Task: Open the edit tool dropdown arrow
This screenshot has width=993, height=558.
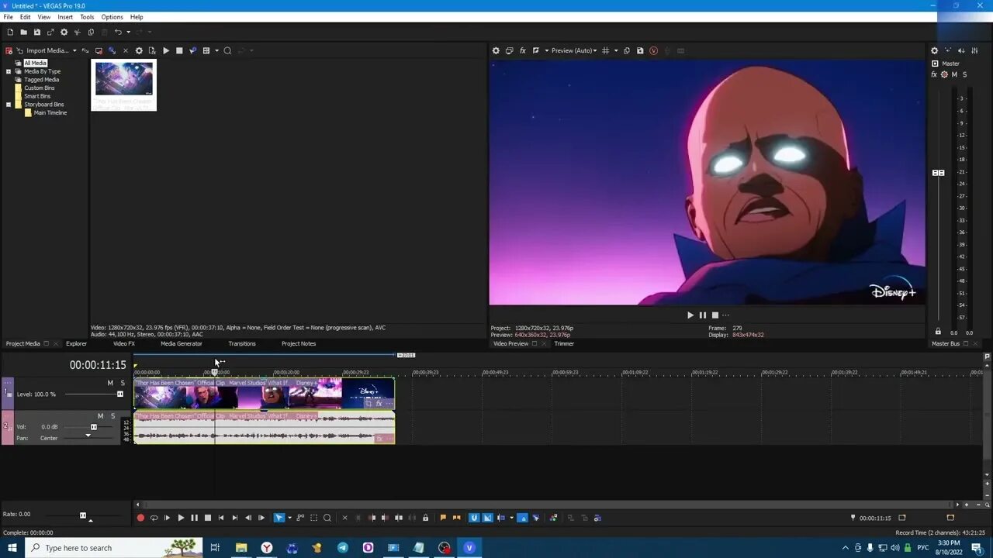Action: (x=289, y=518)
